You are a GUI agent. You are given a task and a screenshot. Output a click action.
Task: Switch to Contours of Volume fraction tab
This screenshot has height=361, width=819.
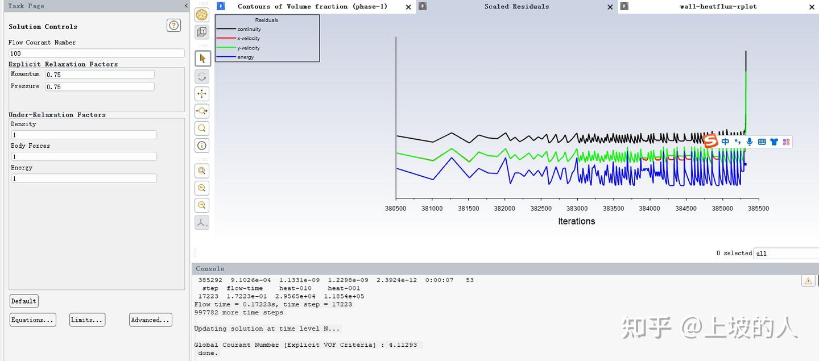(312, 6)
